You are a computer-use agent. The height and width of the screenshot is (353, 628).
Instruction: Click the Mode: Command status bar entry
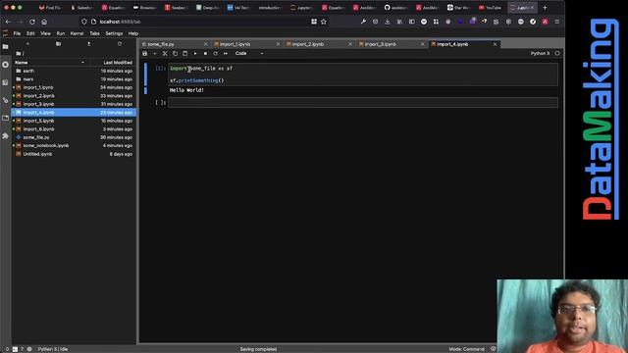pos(467,349)
